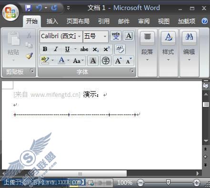Click the Office button logo
Image resolution: width=210 pixels, height=188 pixels.
11,13
